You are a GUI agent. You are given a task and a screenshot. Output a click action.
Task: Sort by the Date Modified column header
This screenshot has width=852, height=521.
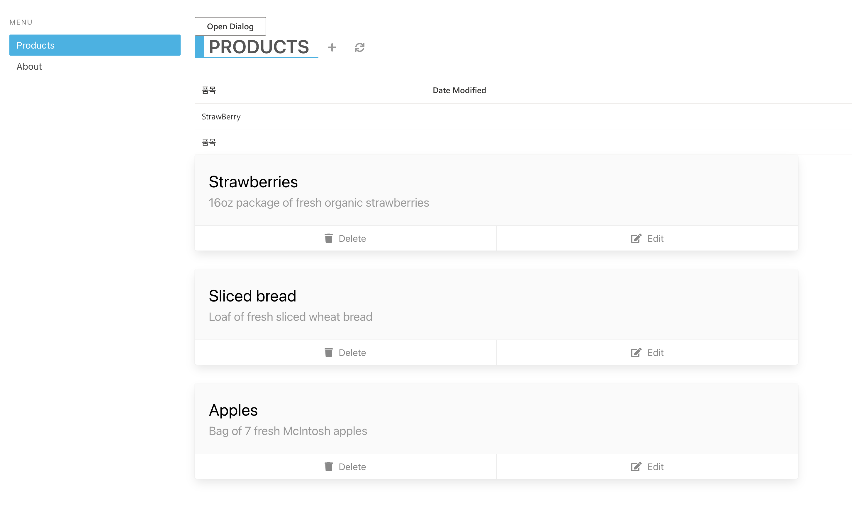pos(459,90)
